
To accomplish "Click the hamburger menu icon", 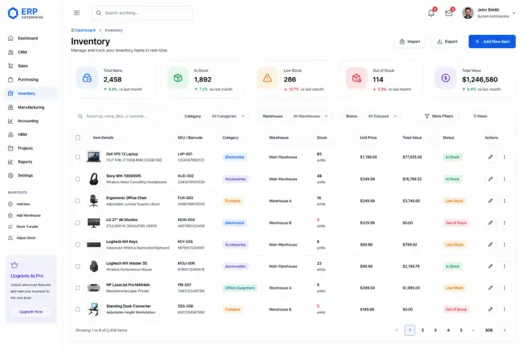I will 77,12.
